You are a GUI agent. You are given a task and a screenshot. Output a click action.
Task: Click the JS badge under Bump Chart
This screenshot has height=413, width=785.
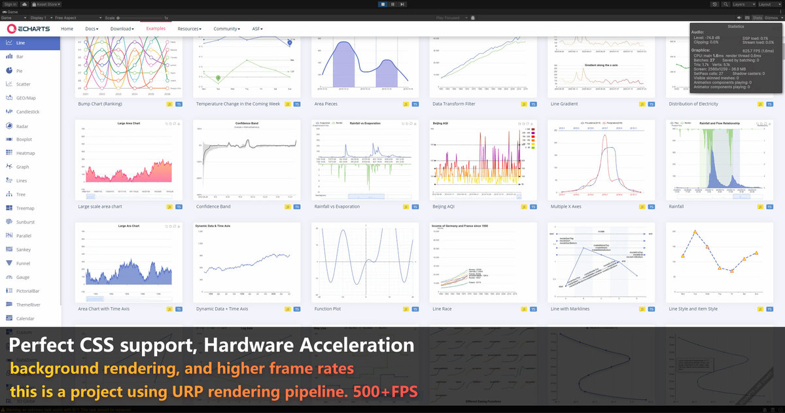[169, 104]
